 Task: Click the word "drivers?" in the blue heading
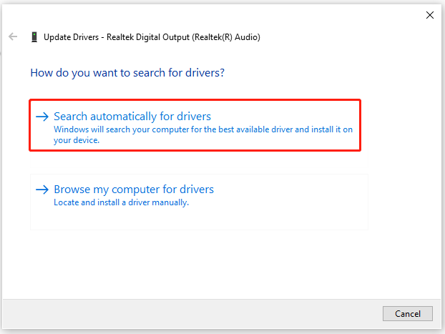(x=205, y=73)
